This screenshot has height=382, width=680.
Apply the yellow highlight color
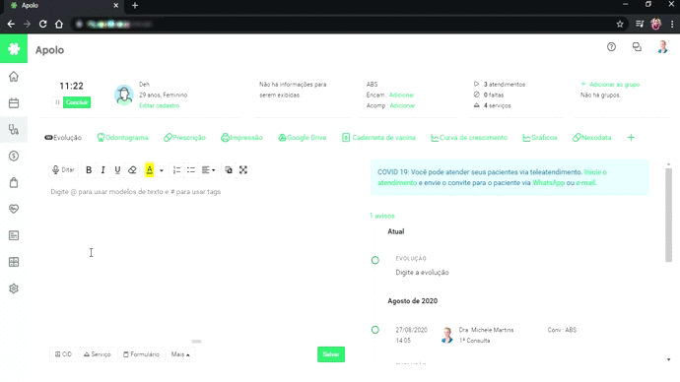pos(149,170)
